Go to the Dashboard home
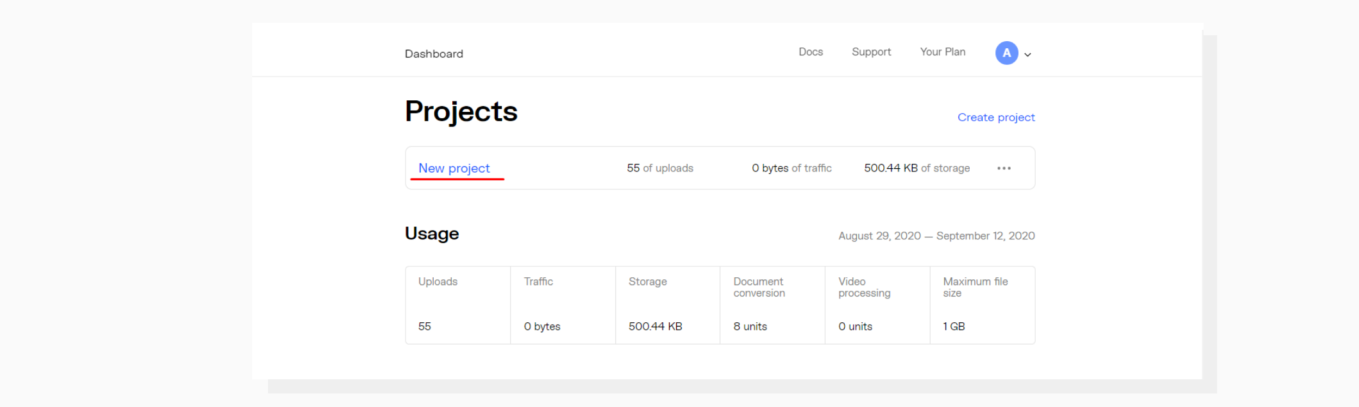This screenshot has width=1359, height=407. [x=433, y=53]
